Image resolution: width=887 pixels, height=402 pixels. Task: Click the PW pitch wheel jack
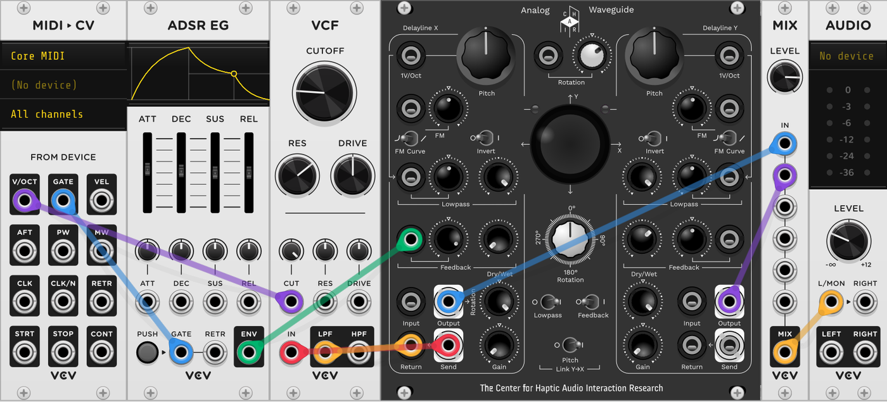tap(63, 252)
